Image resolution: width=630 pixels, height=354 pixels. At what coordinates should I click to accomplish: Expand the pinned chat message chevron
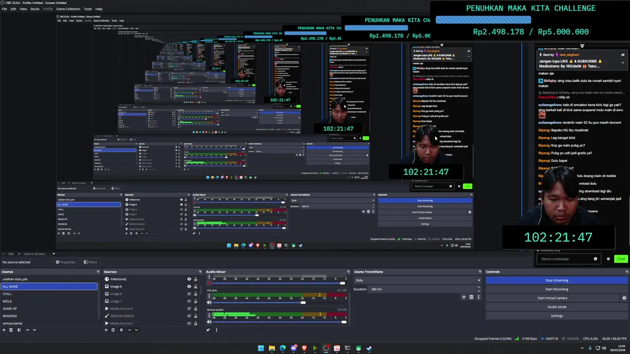point(623,62)
